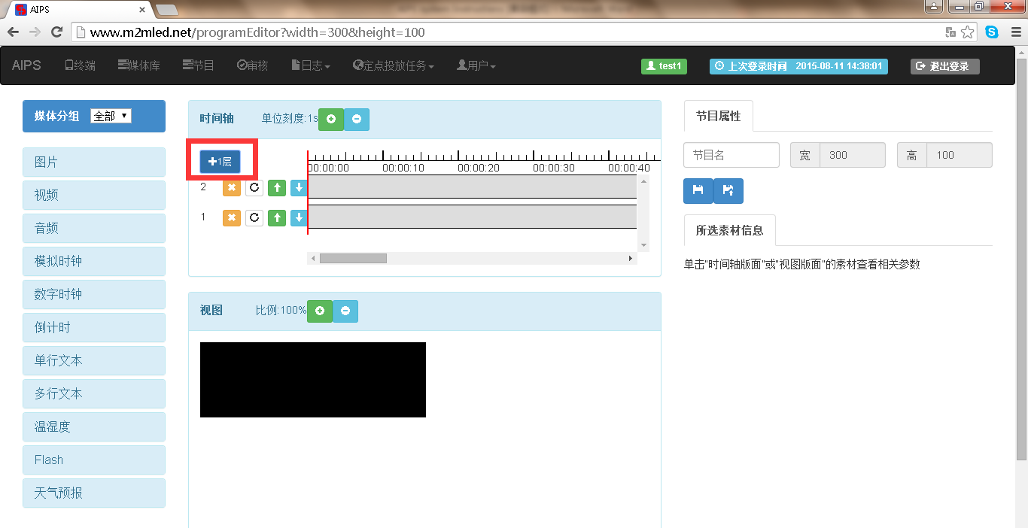Image resolution: width=1028 pixels, height=528 pixels.
Task: Click the 退出登录 logout button
Action: click(x=944, y=66)
